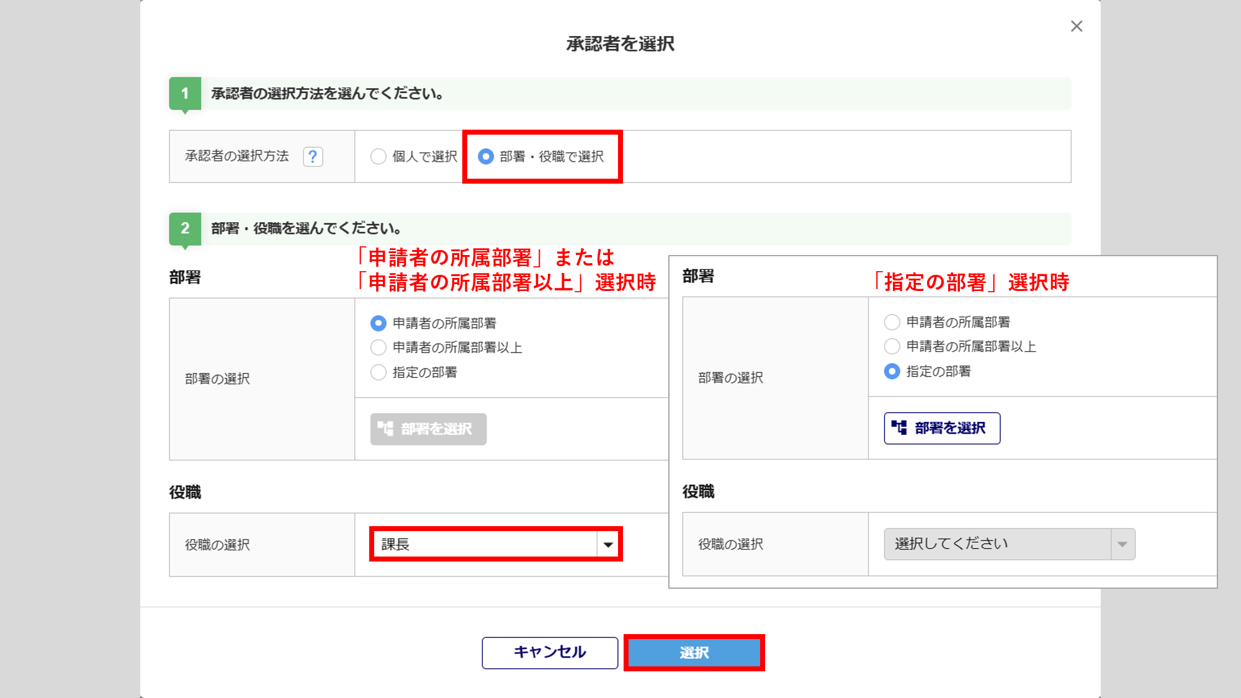Select 部署・役職で選択 radio option
The width and height of the screenshot is (1241, 698).
tap(486, 156)
